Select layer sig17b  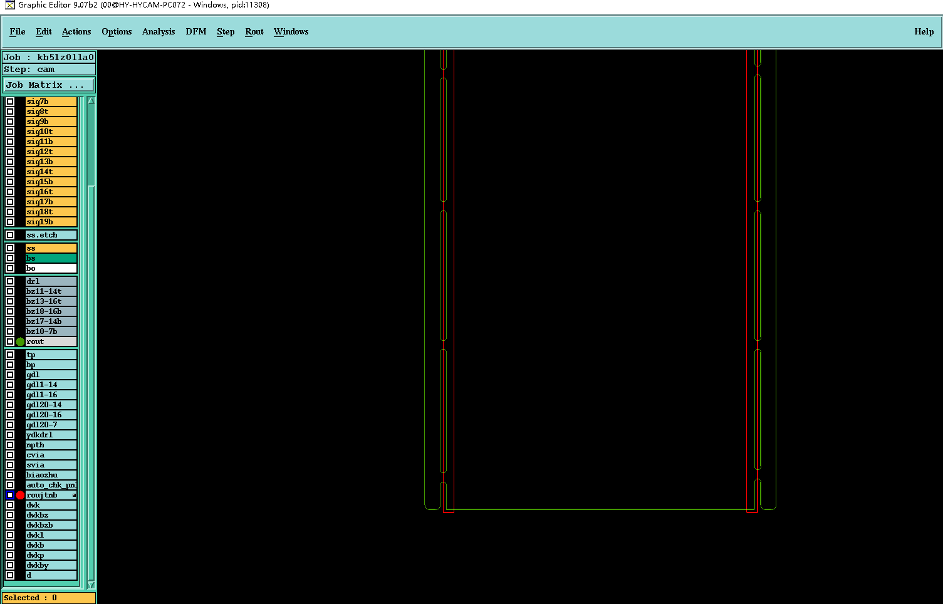point(51,202)
